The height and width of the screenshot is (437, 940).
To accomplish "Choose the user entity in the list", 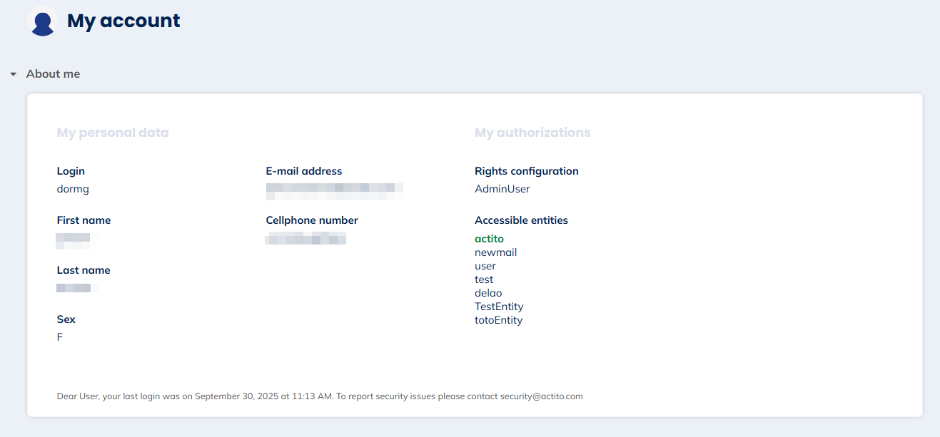I will [485, 266].
